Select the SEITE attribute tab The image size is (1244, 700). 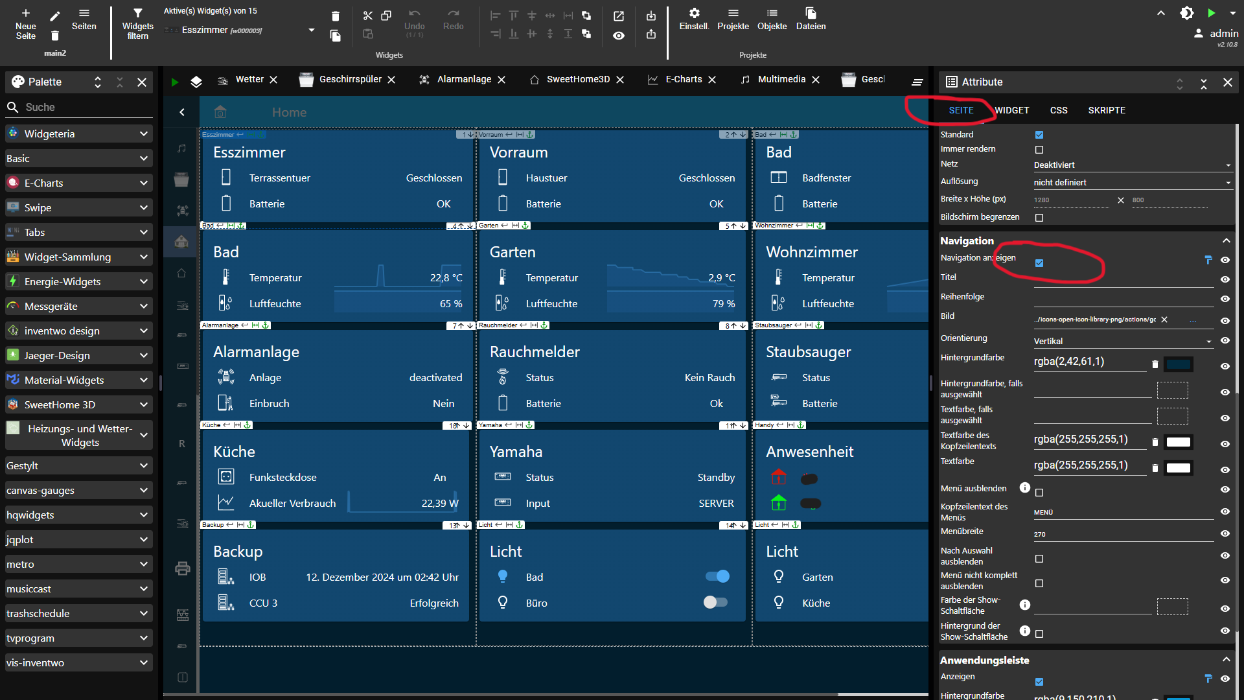962,111
